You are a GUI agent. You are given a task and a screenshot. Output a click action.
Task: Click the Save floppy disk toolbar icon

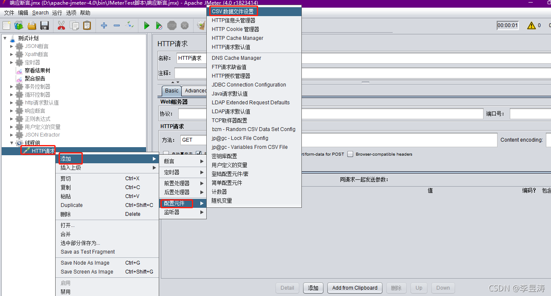click(45, 25)
